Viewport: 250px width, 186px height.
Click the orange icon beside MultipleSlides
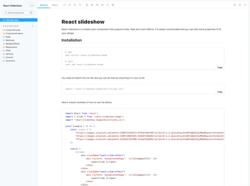pyautogui.click(x=4, y=44)
